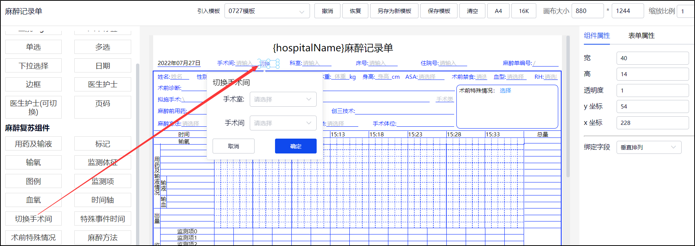695x246 pixels.
Task: Pick the 图例 component
Action: [x=33, y=181]
